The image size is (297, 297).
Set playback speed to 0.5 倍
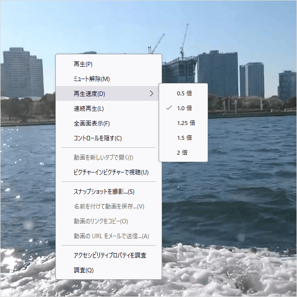pyautogui.click(x=183, y=93)
